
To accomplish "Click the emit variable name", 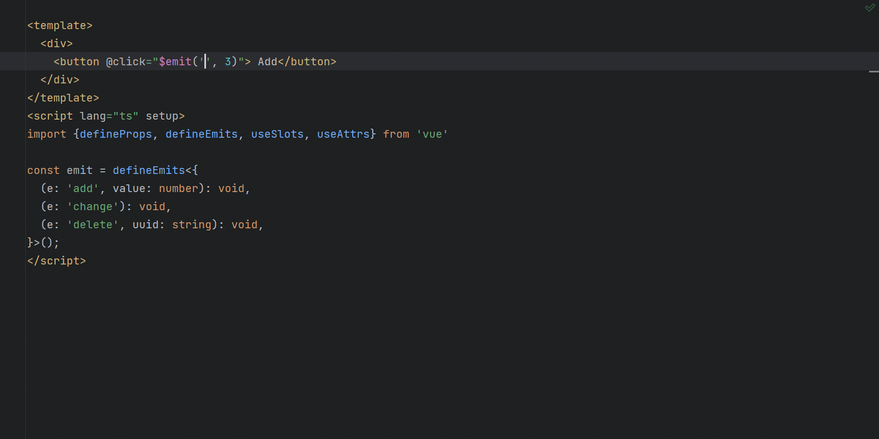I will (x=80, y=170).
